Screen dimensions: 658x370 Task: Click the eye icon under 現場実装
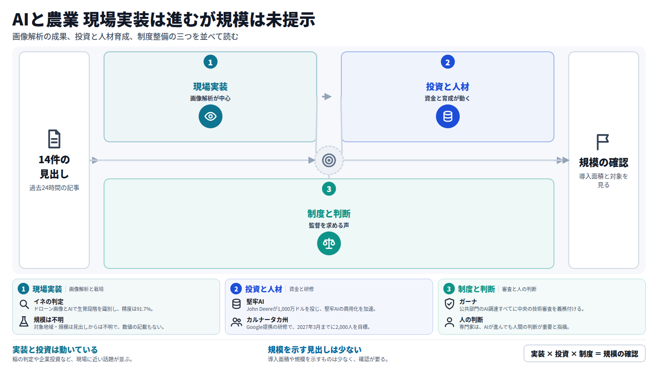pyautogui.click(x=211, y=116)
